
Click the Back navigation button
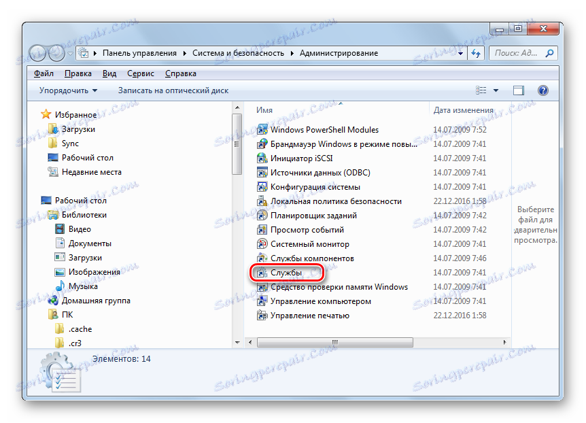click(37, 53)
